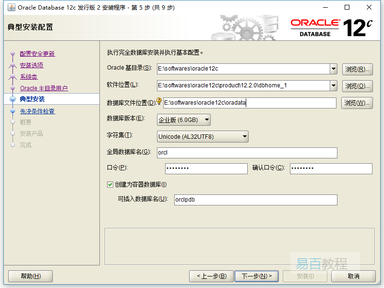
Task: Click the hint lightbulb icon beside 数据库文件位置
Action: tap(159, 101)
